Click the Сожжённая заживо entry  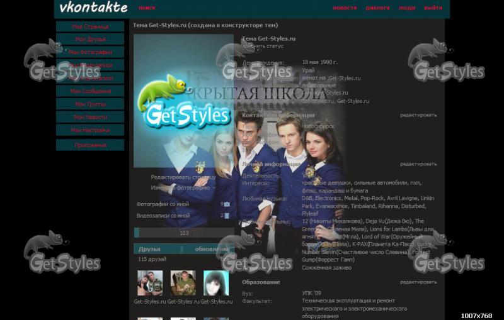point(326,268)
